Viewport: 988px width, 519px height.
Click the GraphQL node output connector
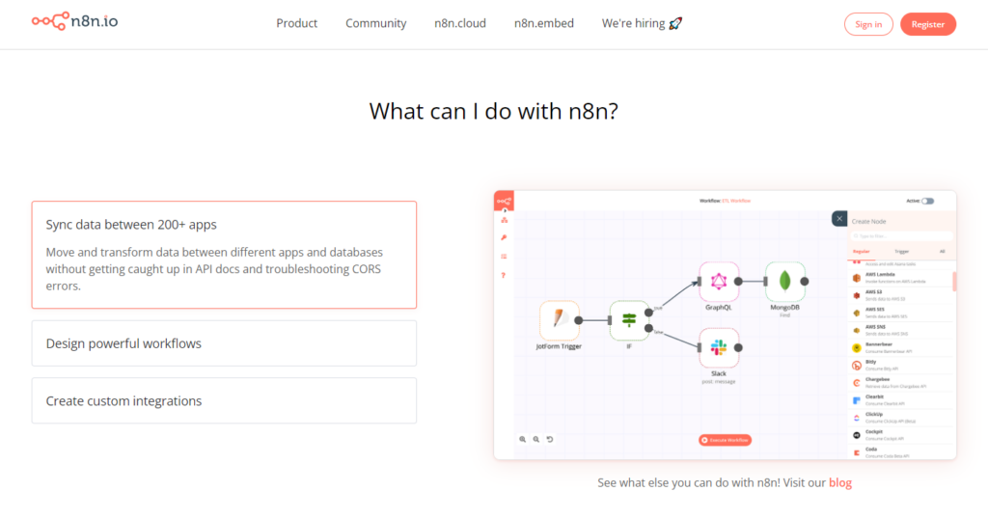tap(738, 282)
